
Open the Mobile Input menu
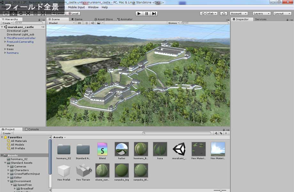(76, 7)
